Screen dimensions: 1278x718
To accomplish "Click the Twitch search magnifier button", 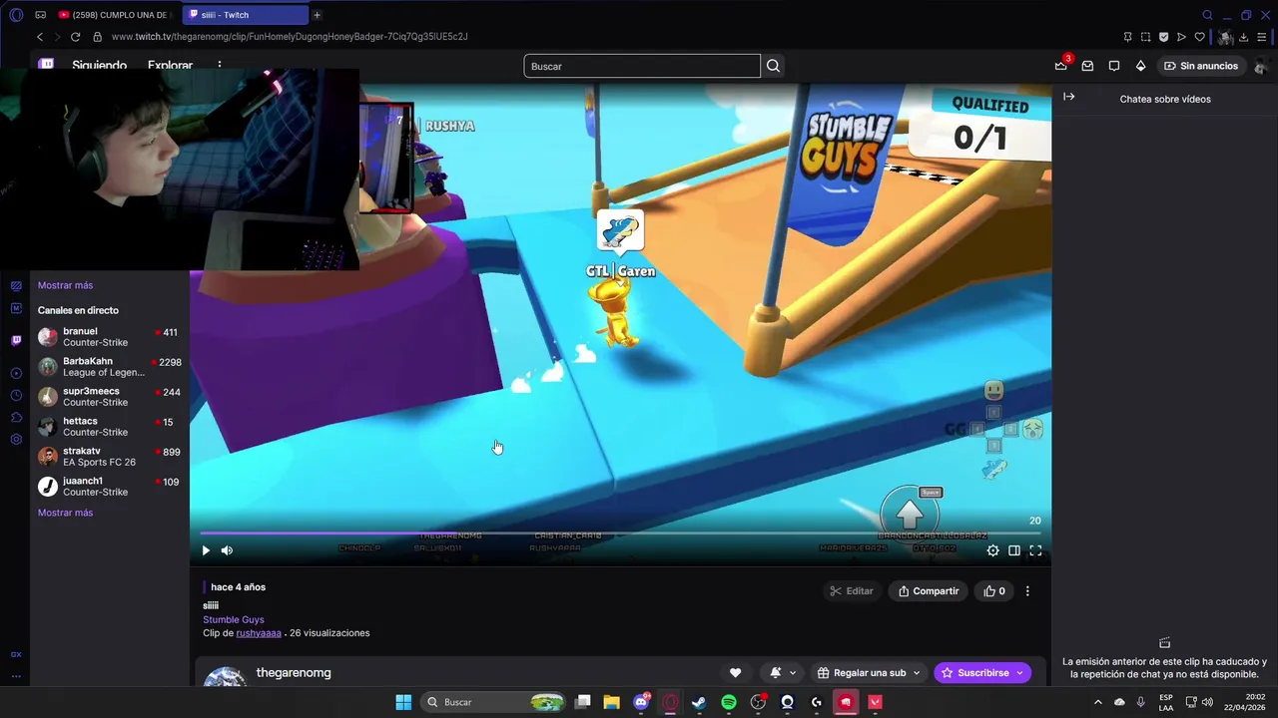I will click(773, 66).
